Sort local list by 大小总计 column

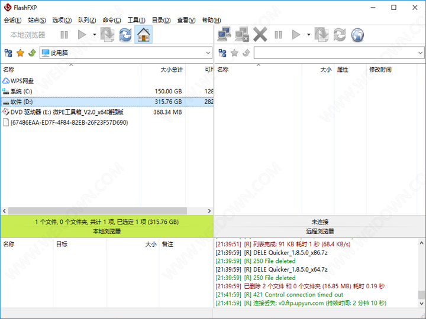click(163, 70)
